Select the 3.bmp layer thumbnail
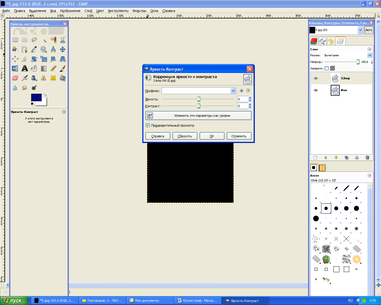 (335, 78)
